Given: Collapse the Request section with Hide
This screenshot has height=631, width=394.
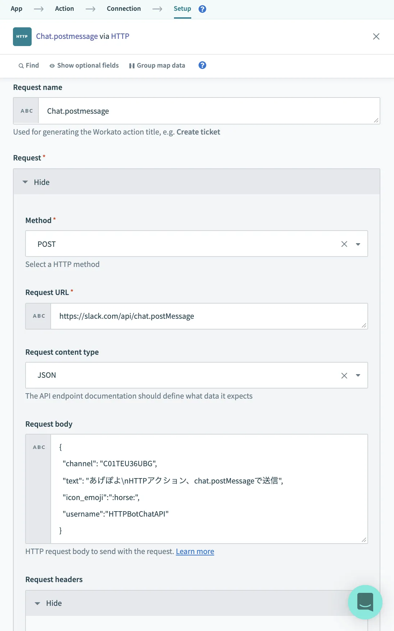Looking at the screenshot, I should click(x=36, y=182).
